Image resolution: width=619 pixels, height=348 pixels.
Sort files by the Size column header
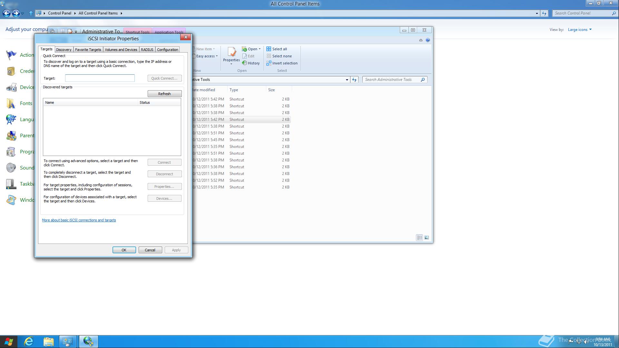279,90
